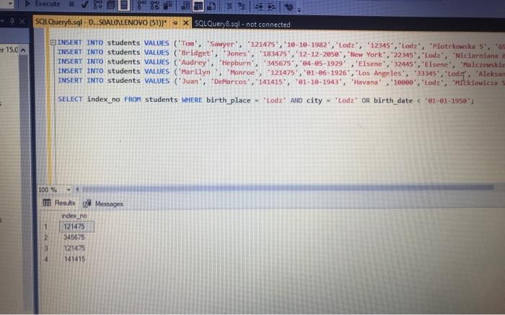This screenshot has height=315, width=505.
Task: Collapse the INSERT statements code block
Action: [53, 42]
